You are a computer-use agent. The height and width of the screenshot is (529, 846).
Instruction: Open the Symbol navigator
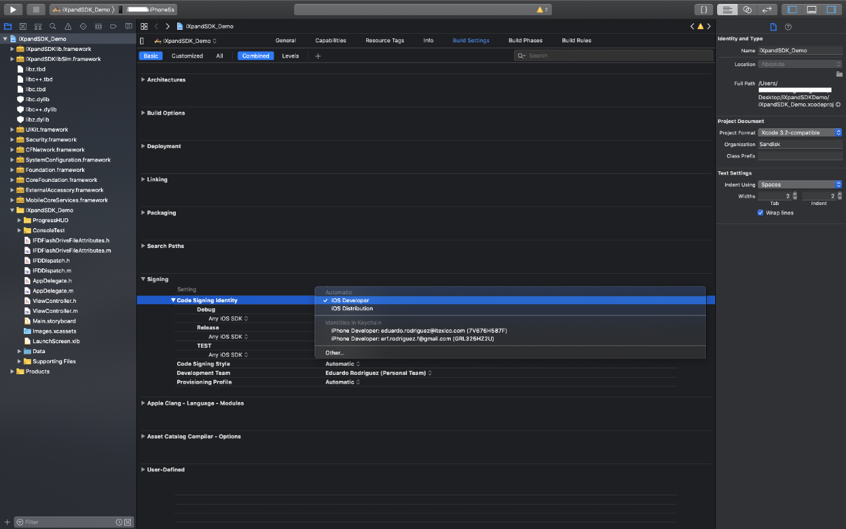(x=38, y=26)
